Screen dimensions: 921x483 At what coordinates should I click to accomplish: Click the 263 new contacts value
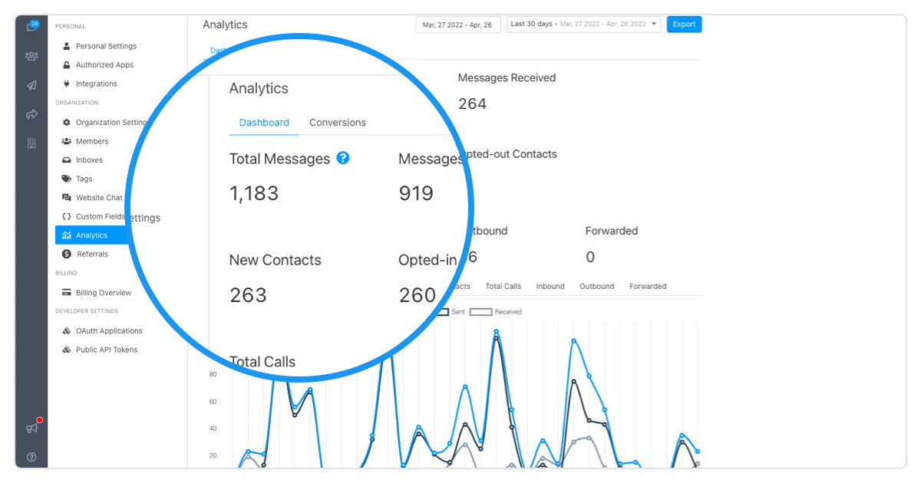click(248, 295)
